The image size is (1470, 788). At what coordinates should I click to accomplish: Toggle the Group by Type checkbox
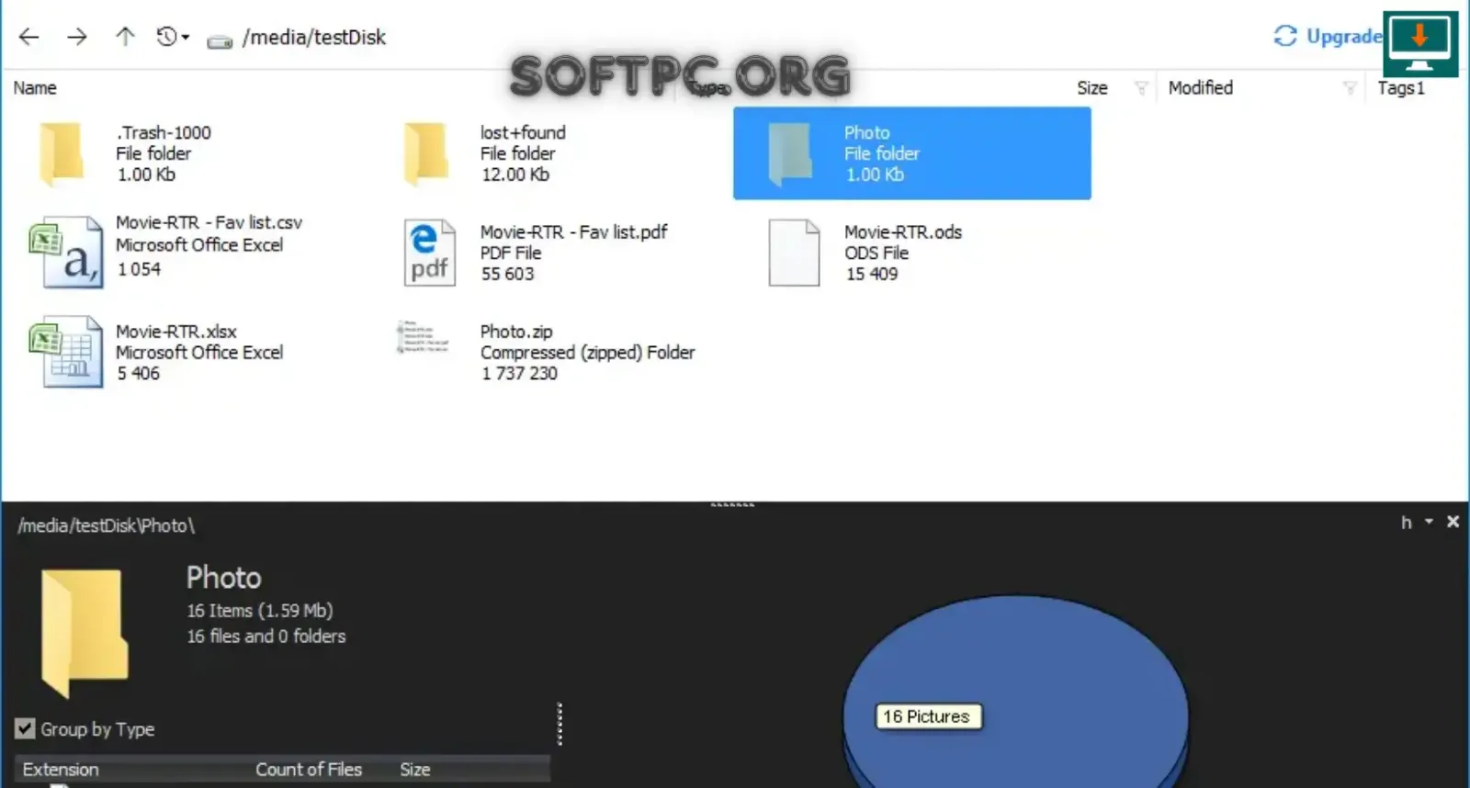click(25, 729)
